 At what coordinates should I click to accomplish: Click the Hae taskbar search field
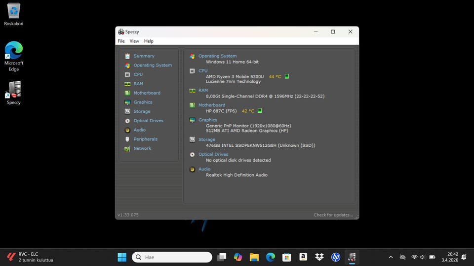[172, 257]
